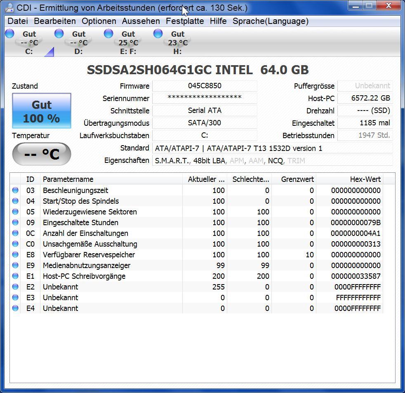The image size is (405, 393).
Task: Click status orb of E2 Unbekannt row
Action: click(x=15, y=287)
